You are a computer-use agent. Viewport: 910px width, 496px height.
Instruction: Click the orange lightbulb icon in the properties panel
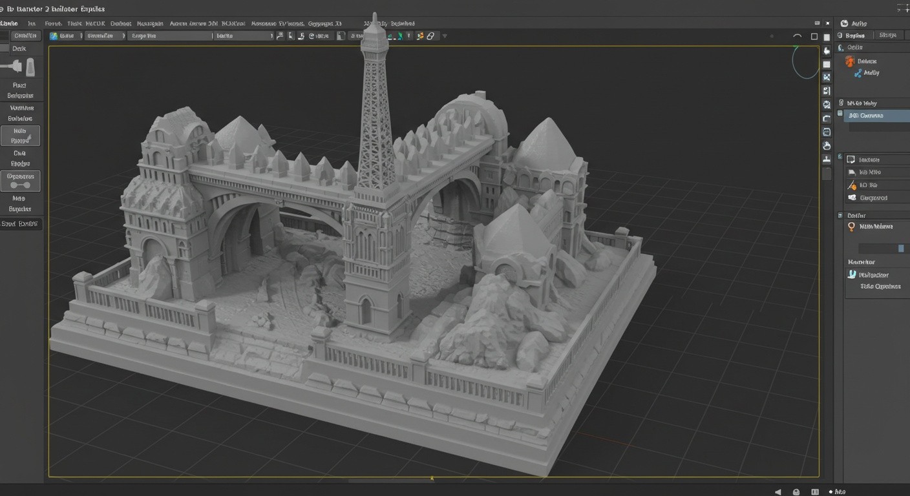pos(851,227)
